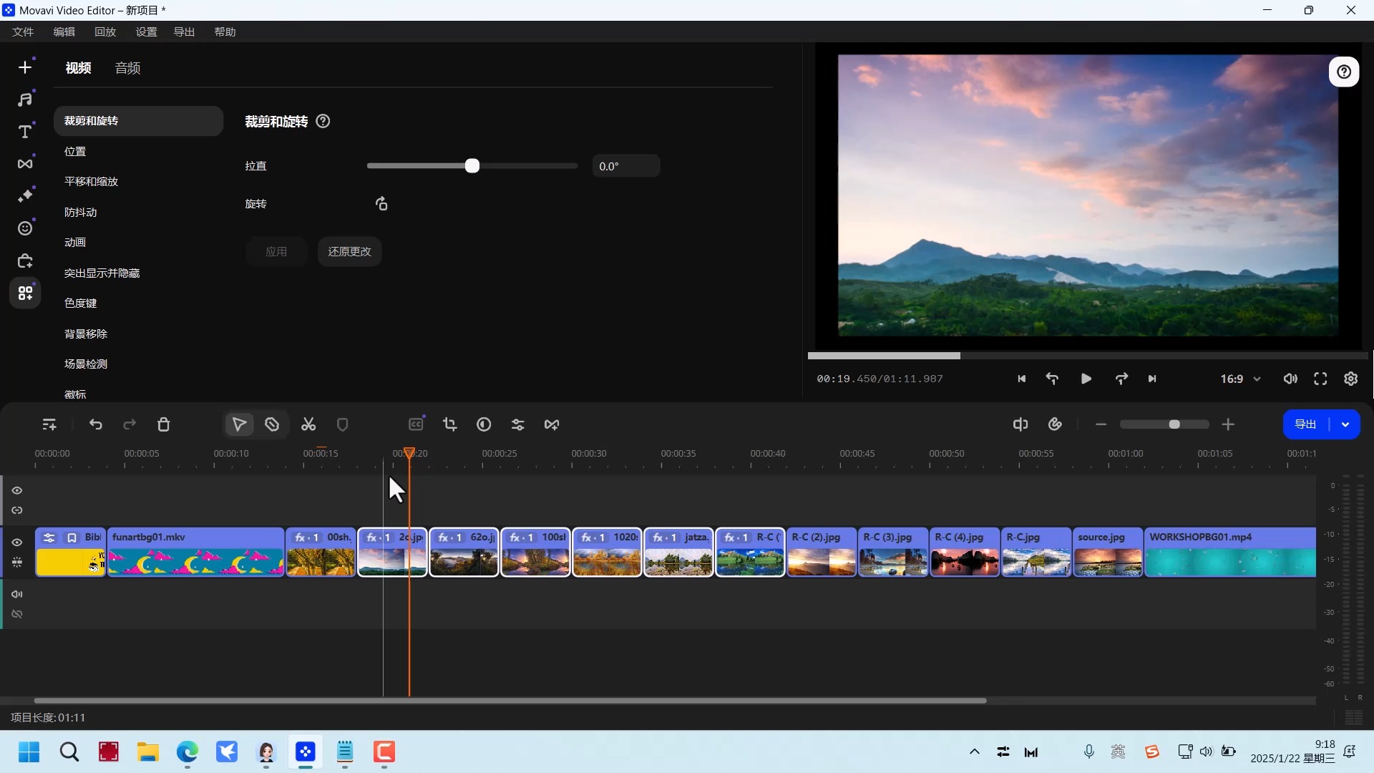Open the Transitions panel in sidebar
The width and height of the screenshot is (1374, 773).
[x=25, y=164]
